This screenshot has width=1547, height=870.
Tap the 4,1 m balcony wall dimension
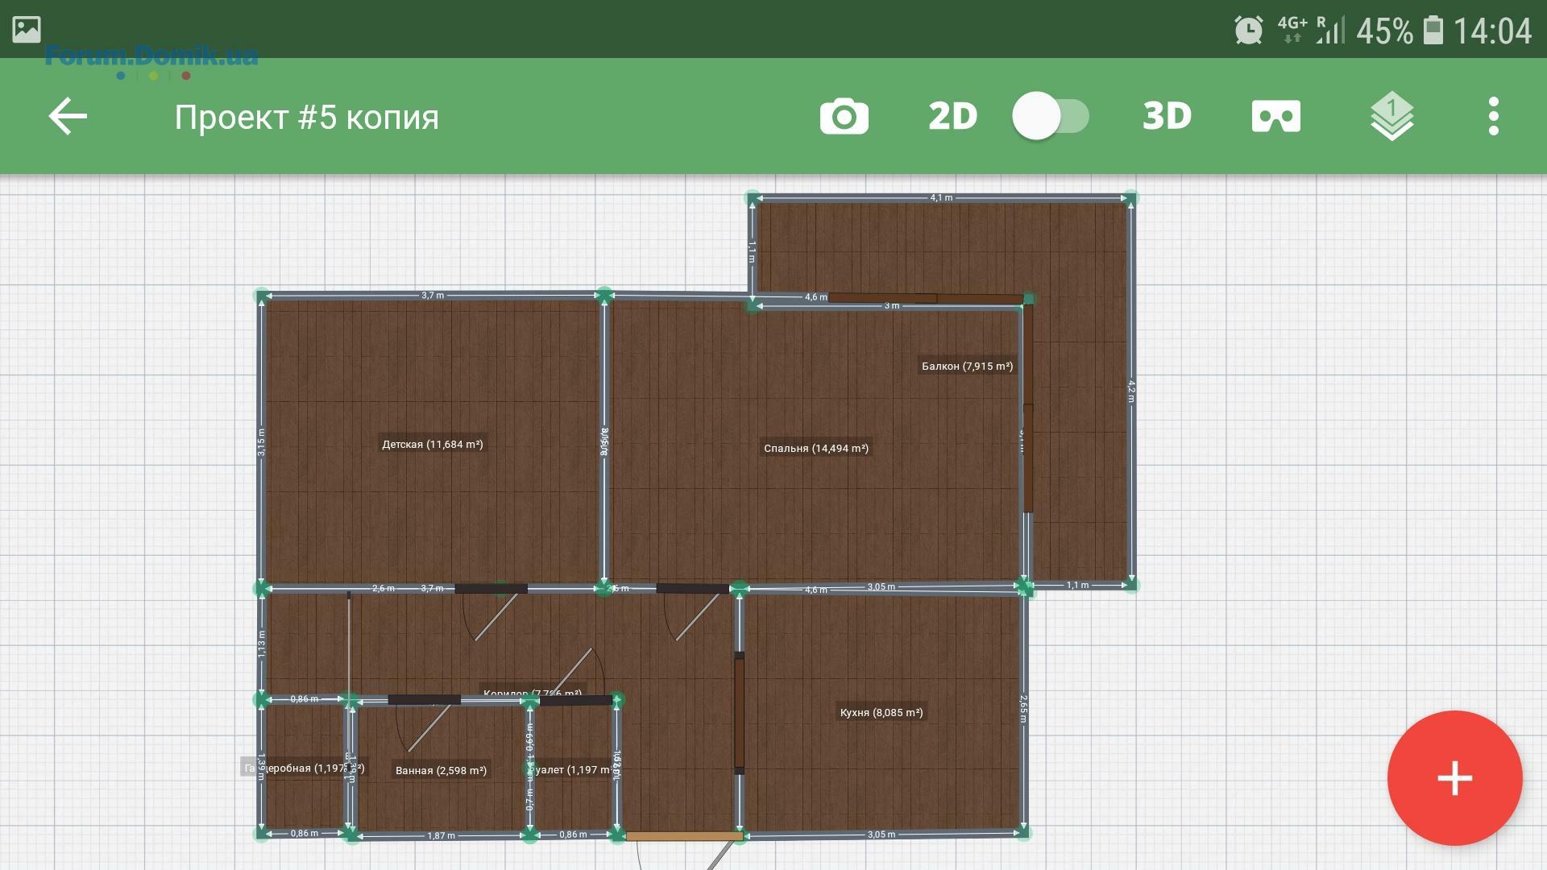click(941, 197)
